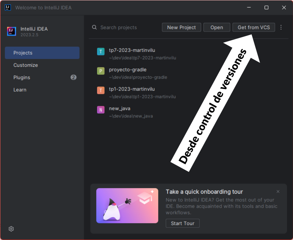This screenshot has height=240, width=293.
Task: Open the more options kebab menu
Action: pos(281,27)
